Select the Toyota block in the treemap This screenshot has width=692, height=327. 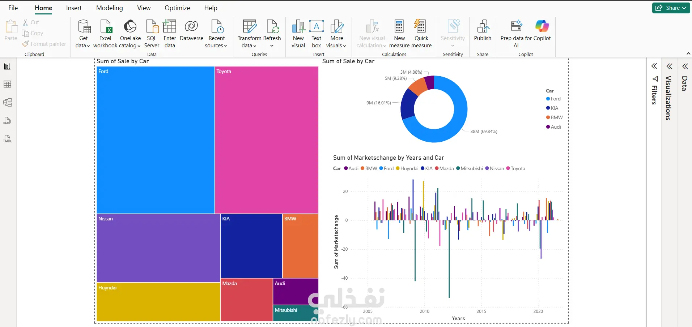pyautogui.click(x=267, y=140)
